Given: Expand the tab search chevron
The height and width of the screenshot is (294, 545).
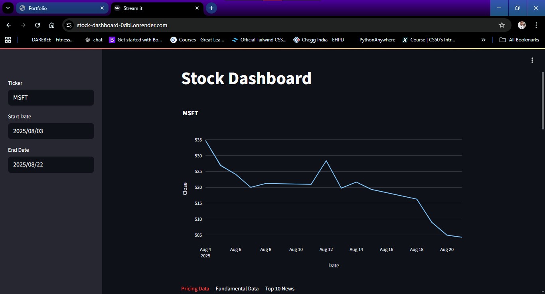Looking at the screenshot, I should coord(8,8).
